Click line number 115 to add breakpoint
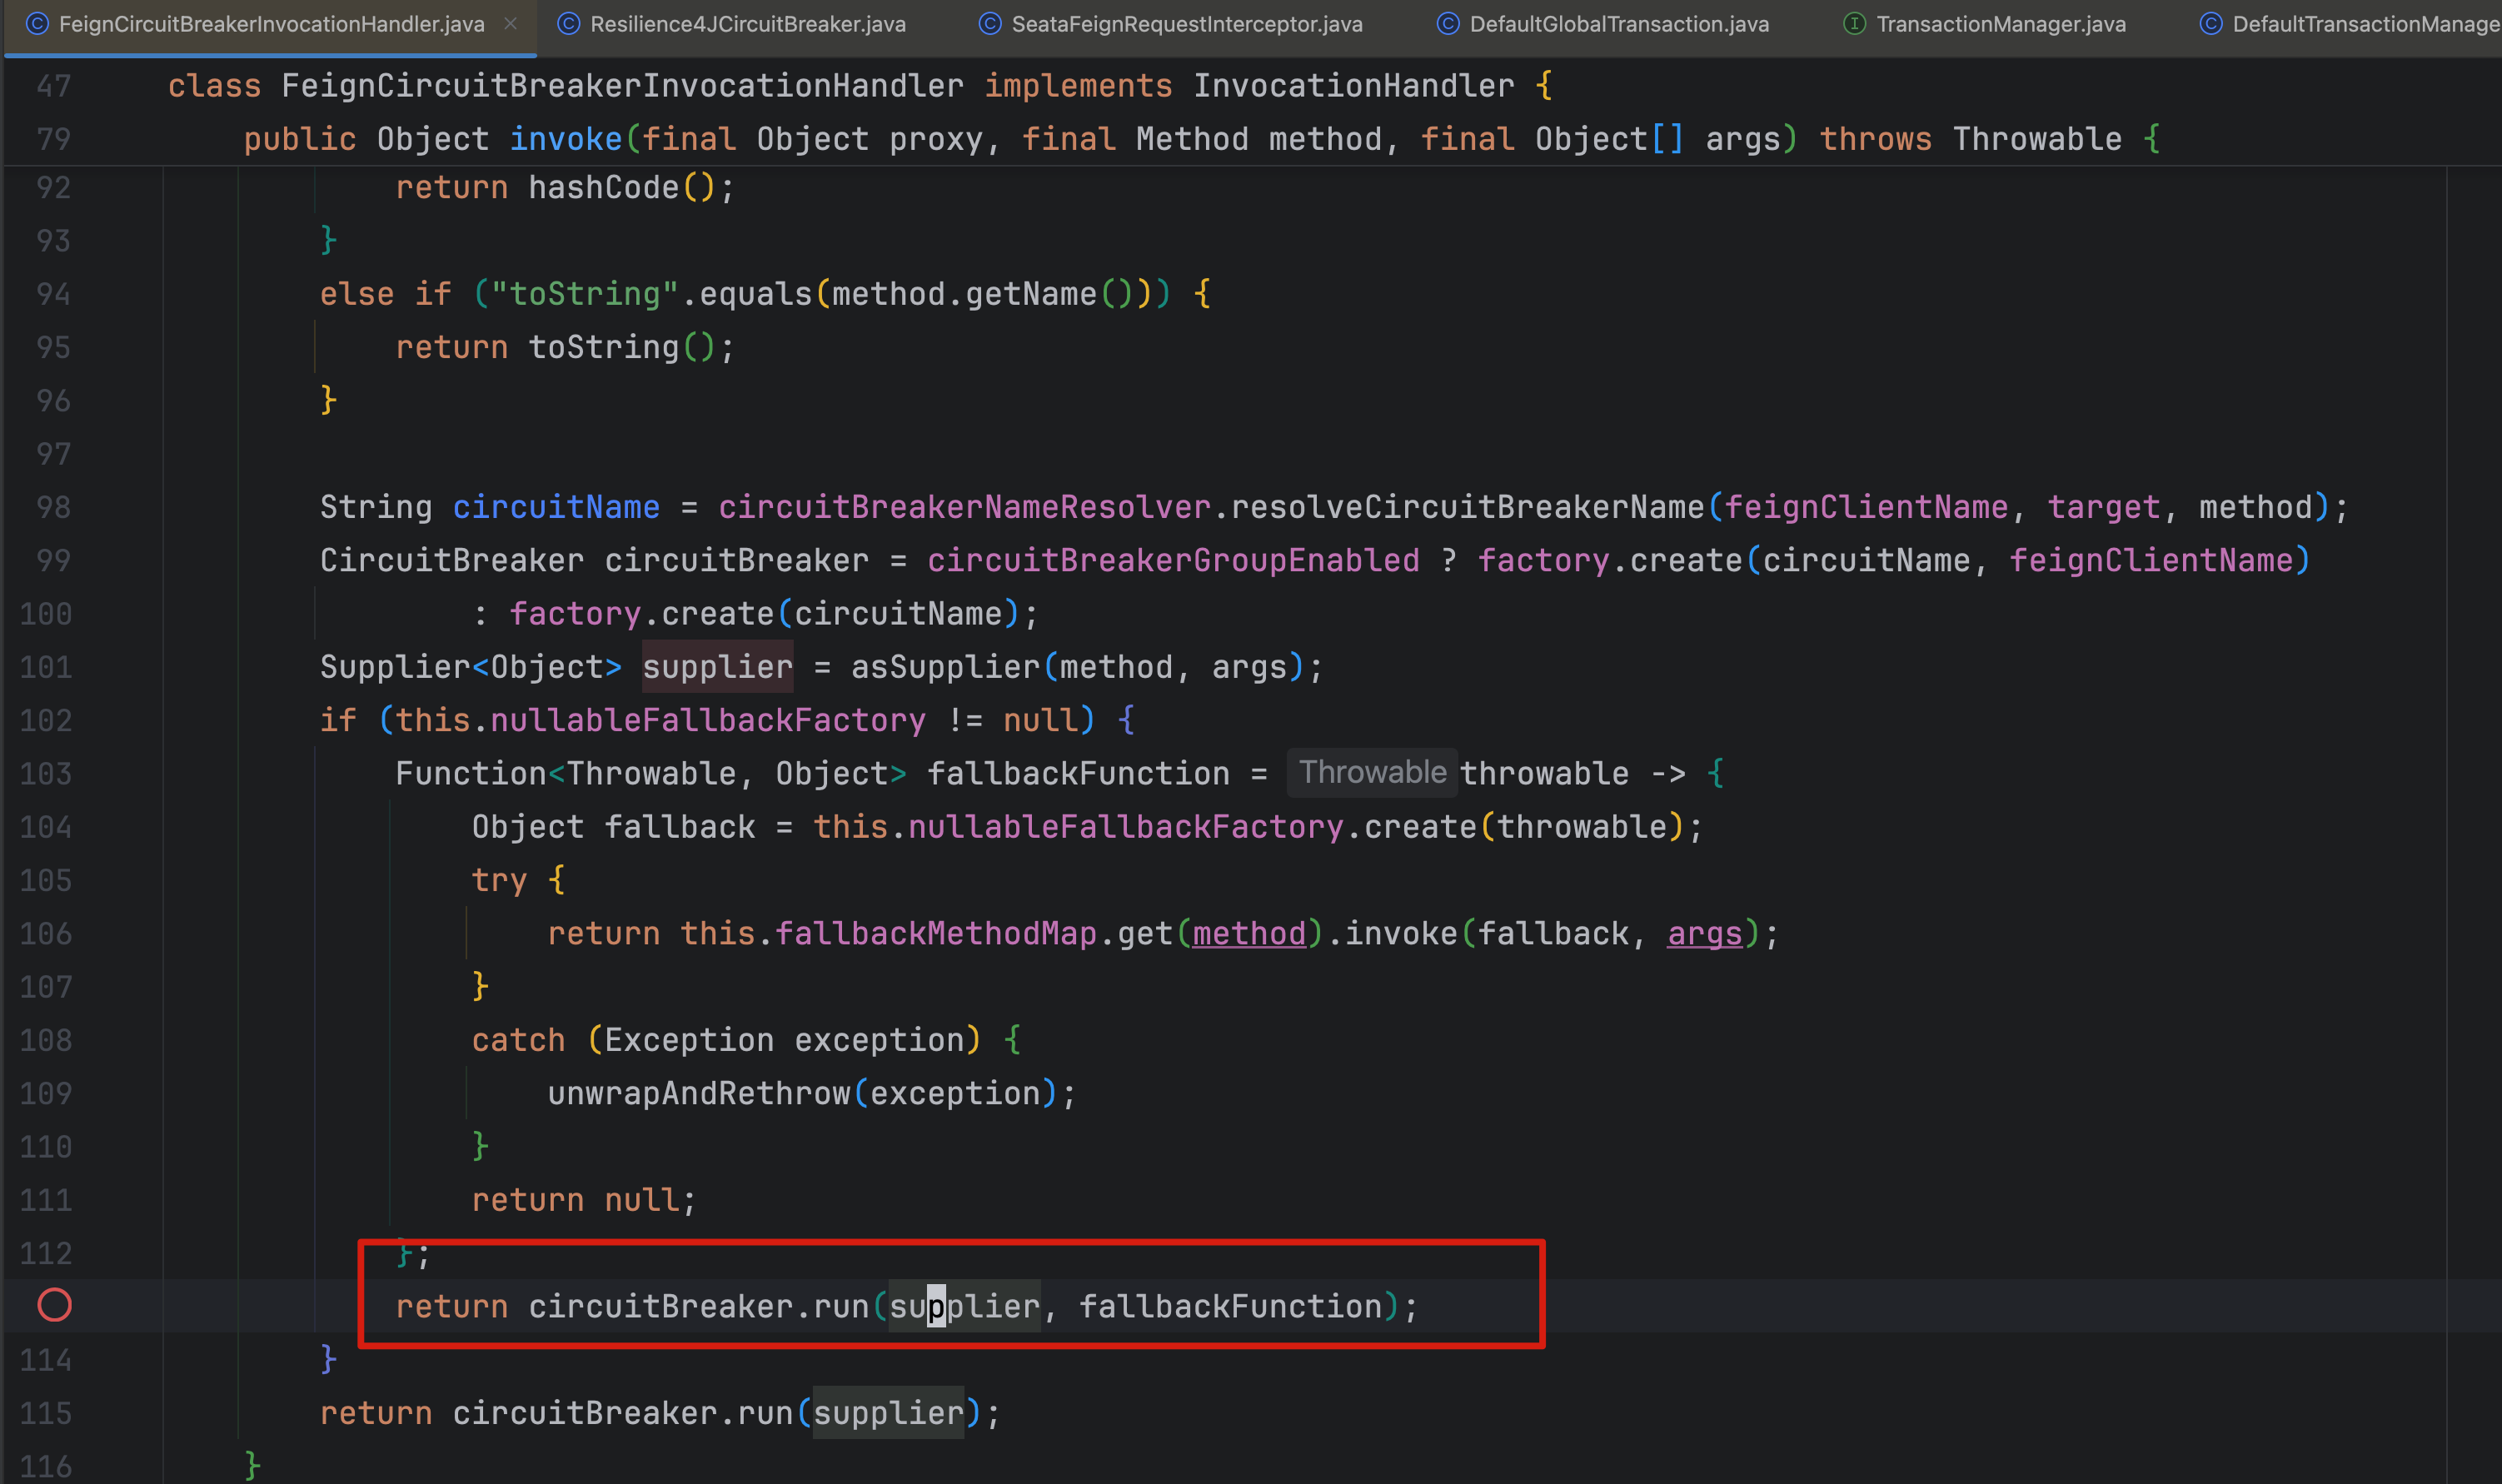The width and height of the screenshot is (2502, 1484). coord(46,1413)
